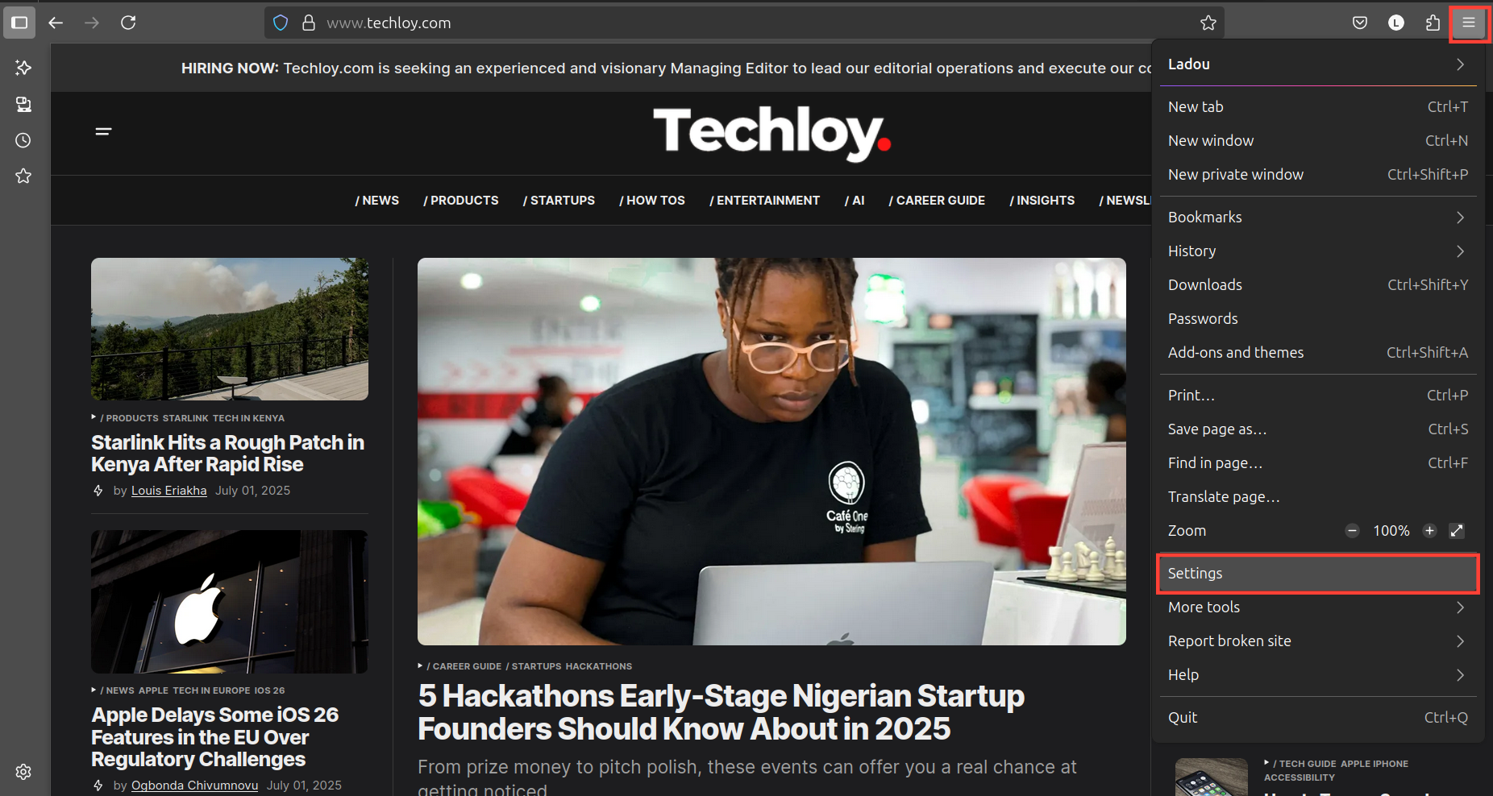Increase zoom with the plus button

coord(1429,530)
